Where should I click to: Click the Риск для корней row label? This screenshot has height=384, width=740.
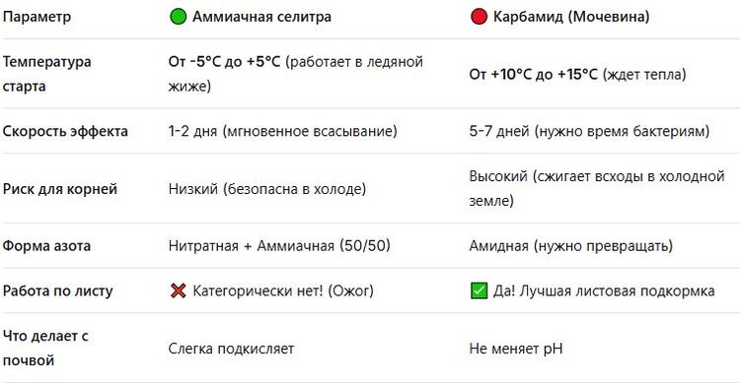tap(60, 189)
